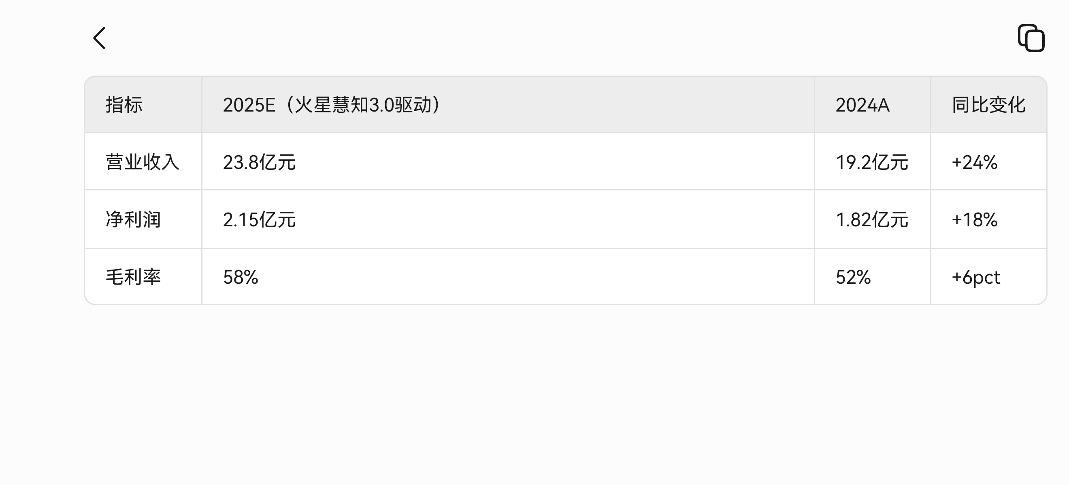Click the empty area right of 58%
Image resolution: width=1069 pixels, height=485 pixels.
tap(536, 277)
